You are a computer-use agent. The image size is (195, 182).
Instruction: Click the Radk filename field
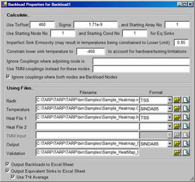(87, 100)
